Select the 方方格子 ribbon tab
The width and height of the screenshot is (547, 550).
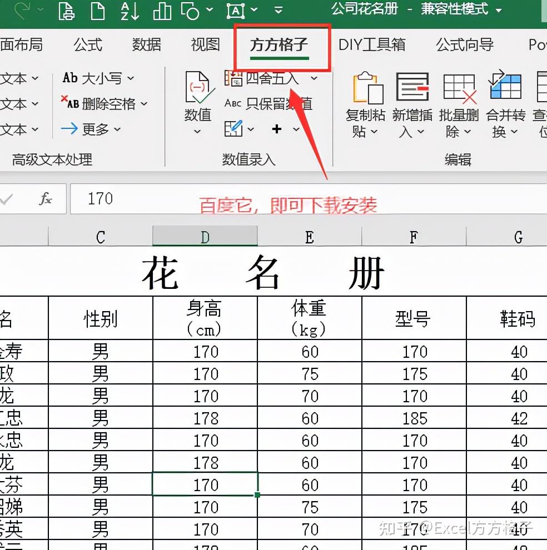[x=279, y=45]
